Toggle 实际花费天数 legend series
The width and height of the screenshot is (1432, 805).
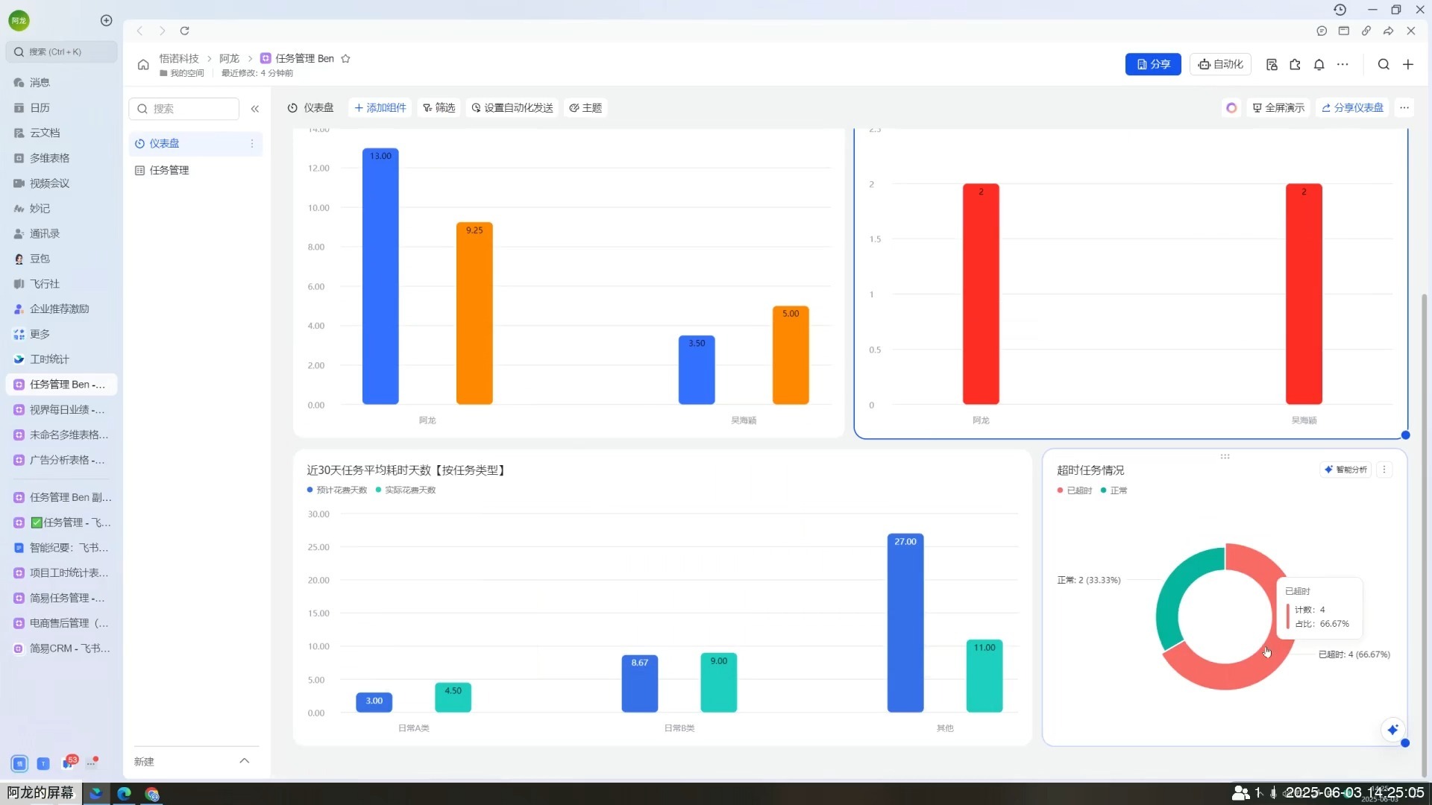tap(406, 490)
